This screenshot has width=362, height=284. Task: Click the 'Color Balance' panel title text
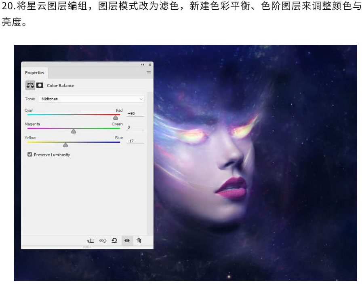pos(61,86)
